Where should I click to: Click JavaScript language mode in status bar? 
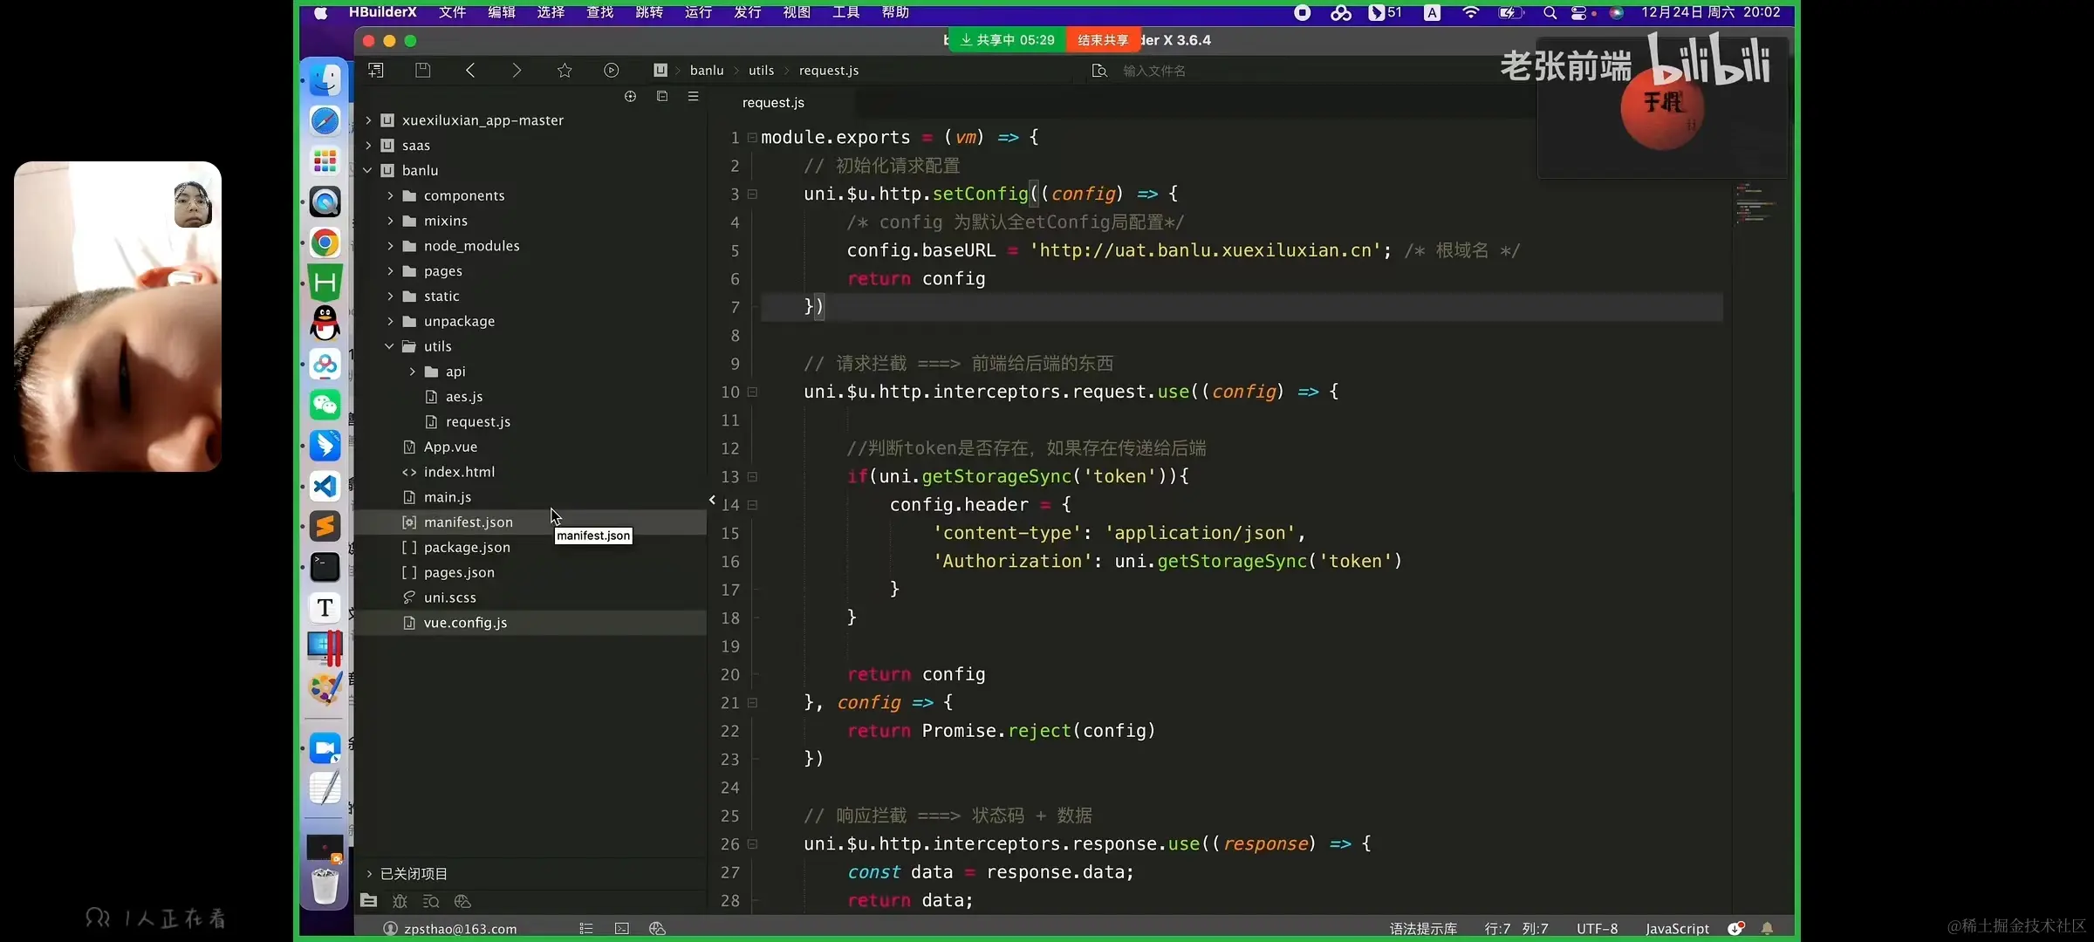[1677, 929]
